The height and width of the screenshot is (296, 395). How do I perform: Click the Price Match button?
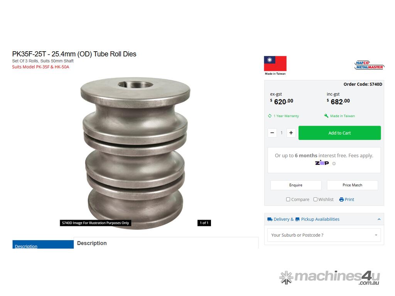[353, 185]
